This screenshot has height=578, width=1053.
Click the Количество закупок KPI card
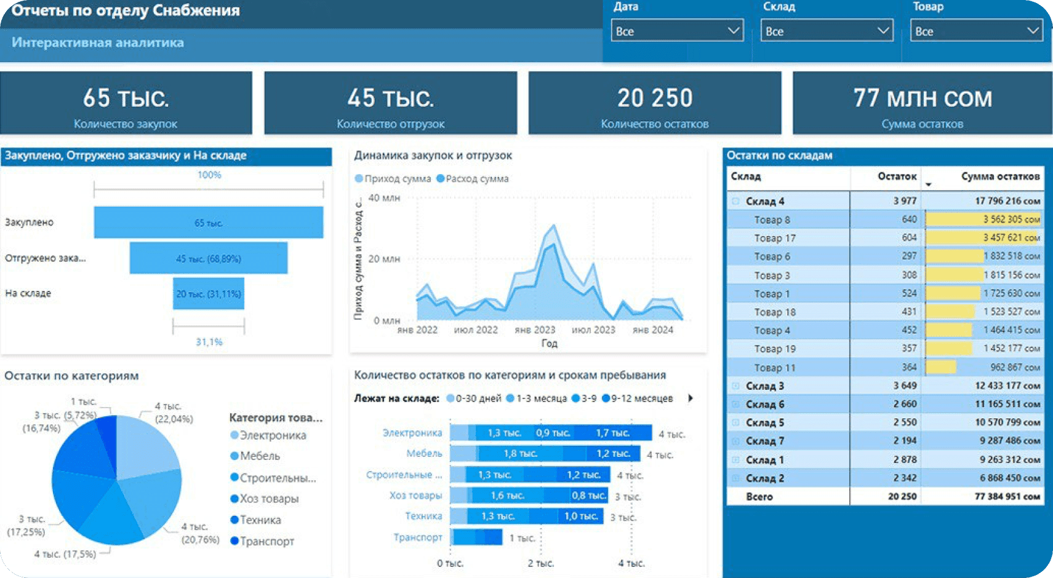click(x=126, y=103)
